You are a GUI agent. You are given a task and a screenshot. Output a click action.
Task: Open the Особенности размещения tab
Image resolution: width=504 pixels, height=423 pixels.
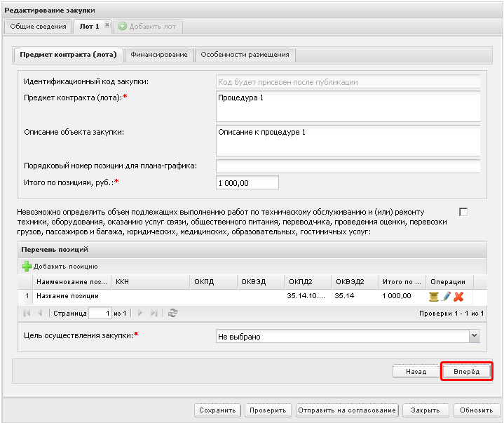[245, 55]
